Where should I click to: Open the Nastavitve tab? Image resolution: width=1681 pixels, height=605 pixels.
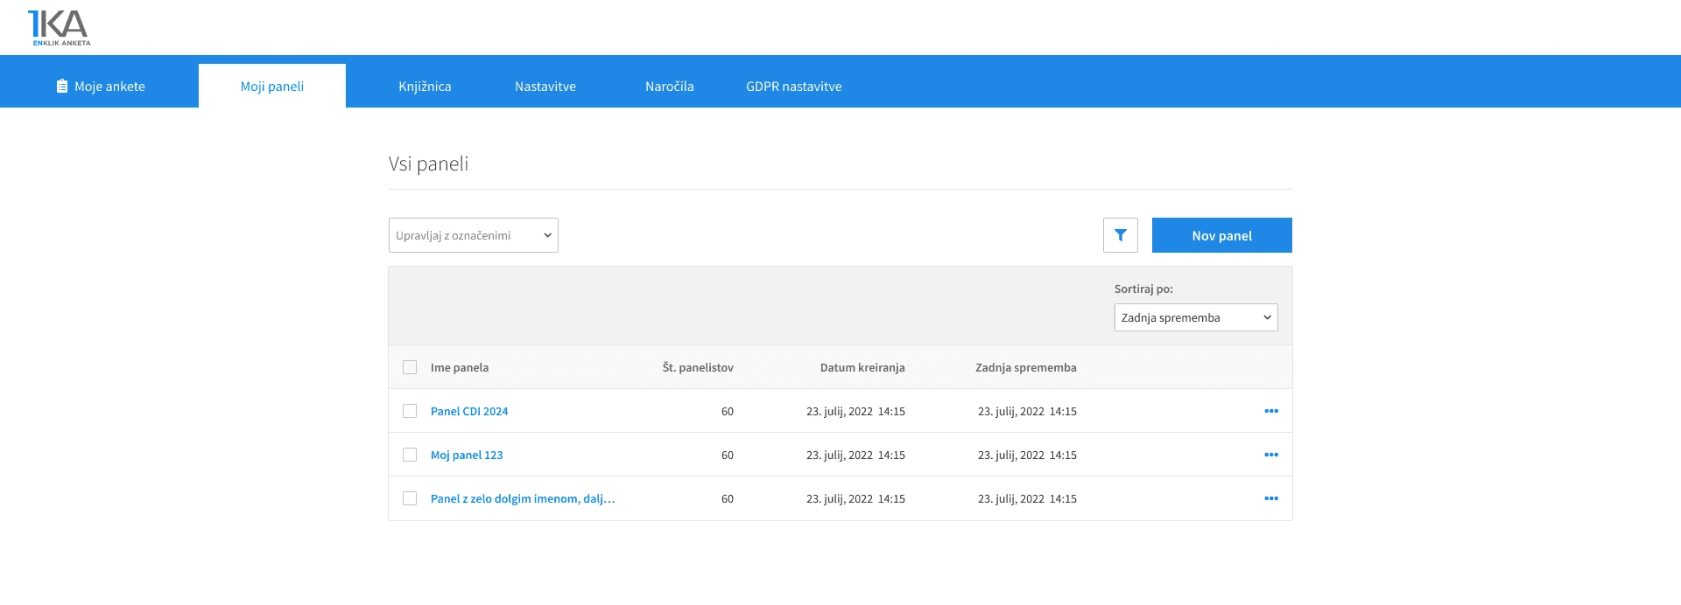click(545, 86)
